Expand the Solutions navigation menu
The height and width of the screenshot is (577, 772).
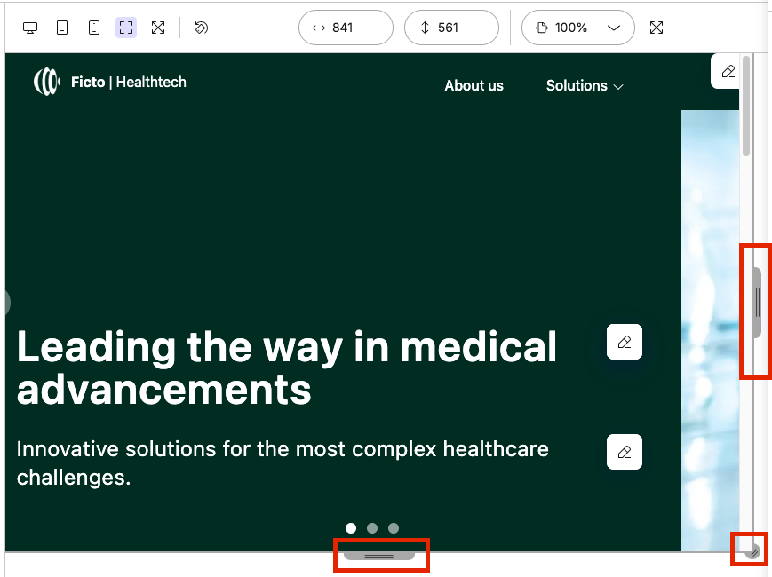tap(584, 85)
